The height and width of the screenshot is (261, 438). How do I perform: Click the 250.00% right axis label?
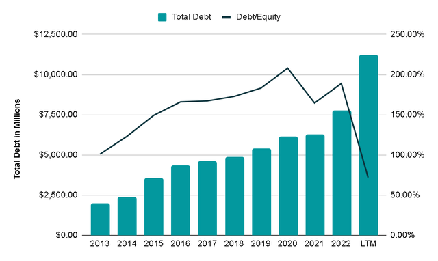click(x=407, y=34)
